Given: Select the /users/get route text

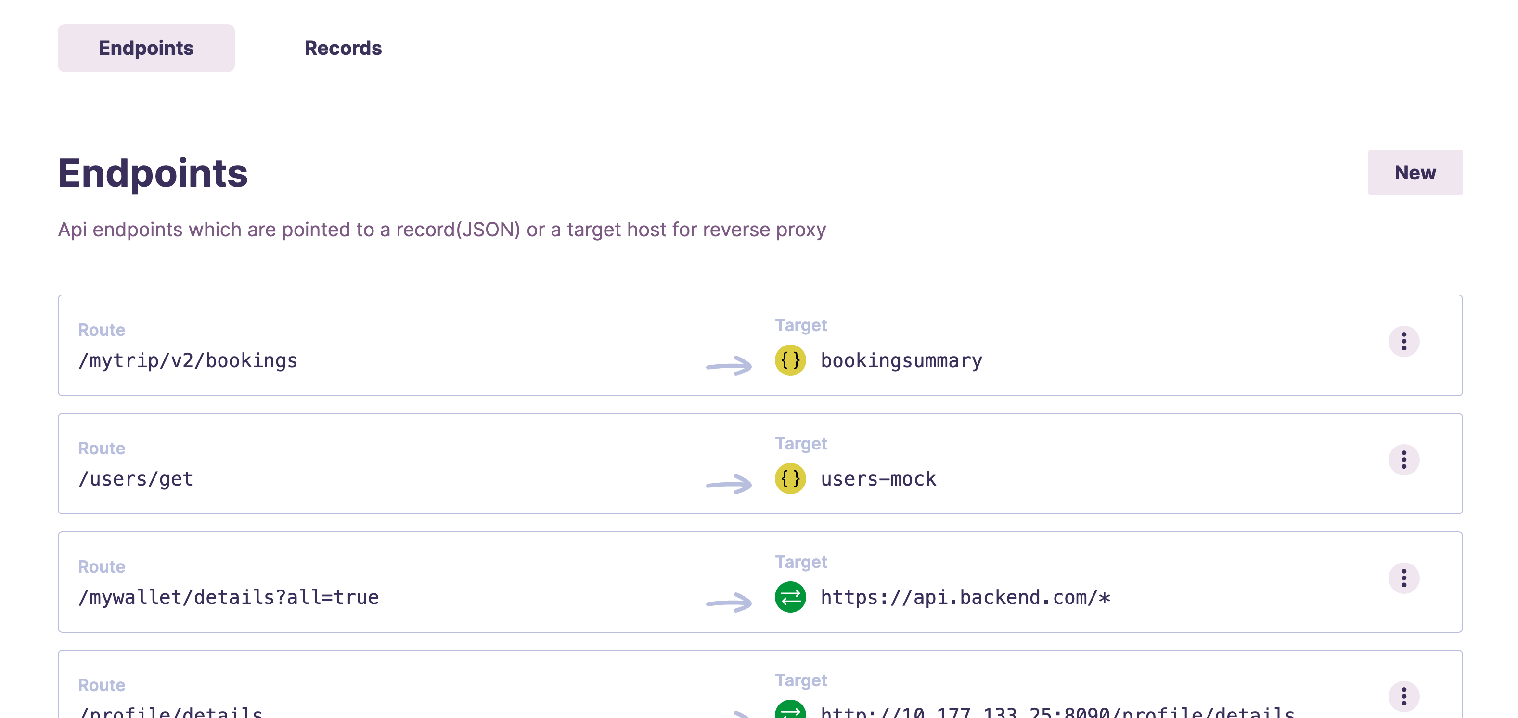Looking at the screenshot, I should (x=136, y=479).
